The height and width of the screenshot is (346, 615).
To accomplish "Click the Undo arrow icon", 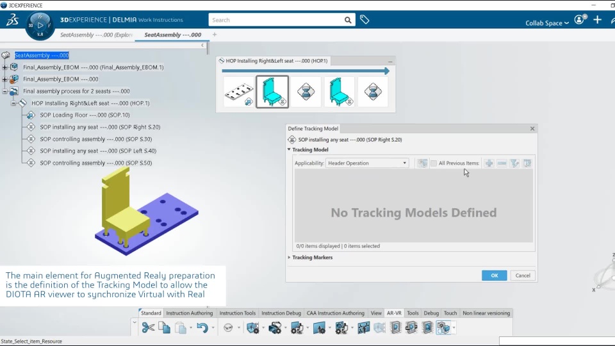I will pyautogui.click(x=202, y=327).
